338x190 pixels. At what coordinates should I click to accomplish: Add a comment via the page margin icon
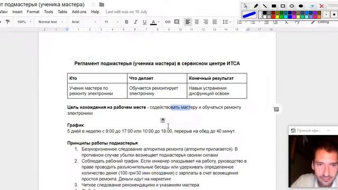tap(276, 109)
